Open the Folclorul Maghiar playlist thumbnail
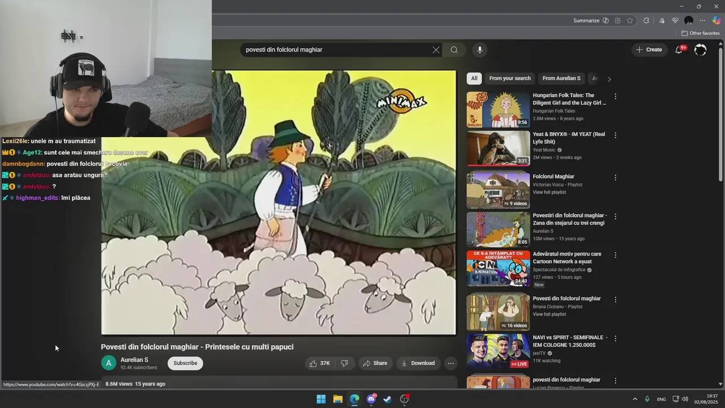The height and width of the screenshot is (408, 725). click(498, 191)
